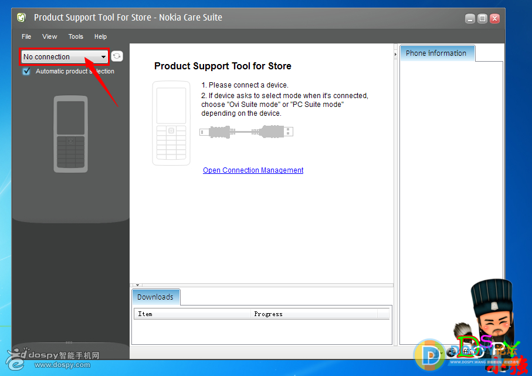Viewport: 532px width, 376px height.
Task: Click the phone outline illustration
Action: (x=171, y=123)
